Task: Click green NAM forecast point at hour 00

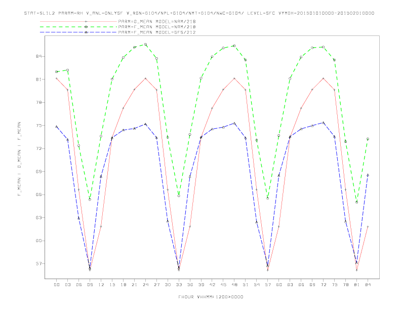Action: point(57,72)
